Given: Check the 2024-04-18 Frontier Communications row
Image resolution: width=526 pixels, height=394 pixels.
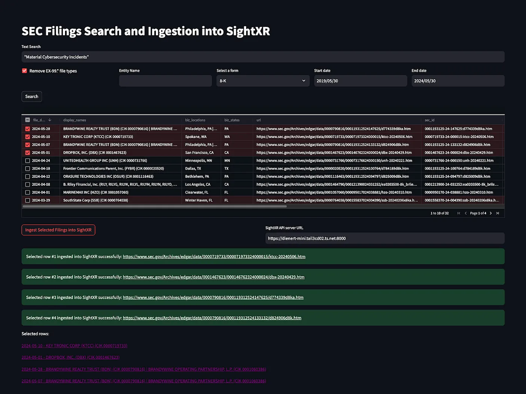Looking at the screenshot, I should point(27,168).
